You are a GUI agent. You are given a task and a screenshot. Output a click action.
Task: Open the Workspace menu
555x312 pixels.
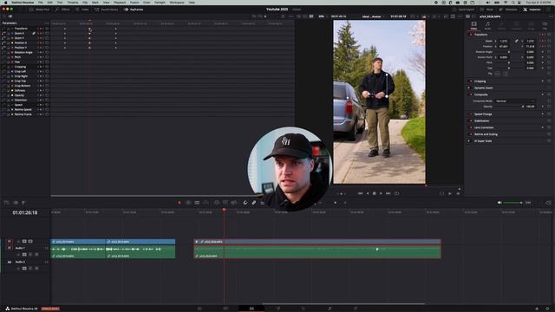tap(177, 3)
